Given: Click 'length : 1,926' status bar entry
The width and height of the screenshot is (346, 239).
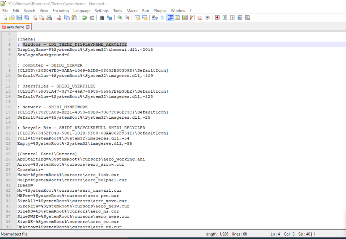Looking at the screenshot, I should point(217,234).
